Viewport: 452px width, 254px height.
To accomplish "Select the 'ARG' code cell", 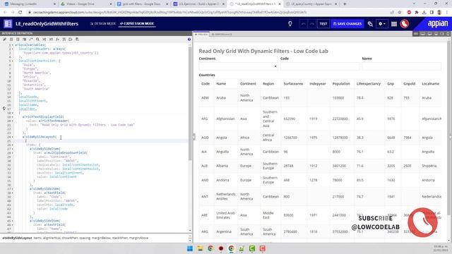I will pyautogui.click(x=205, y=231).
